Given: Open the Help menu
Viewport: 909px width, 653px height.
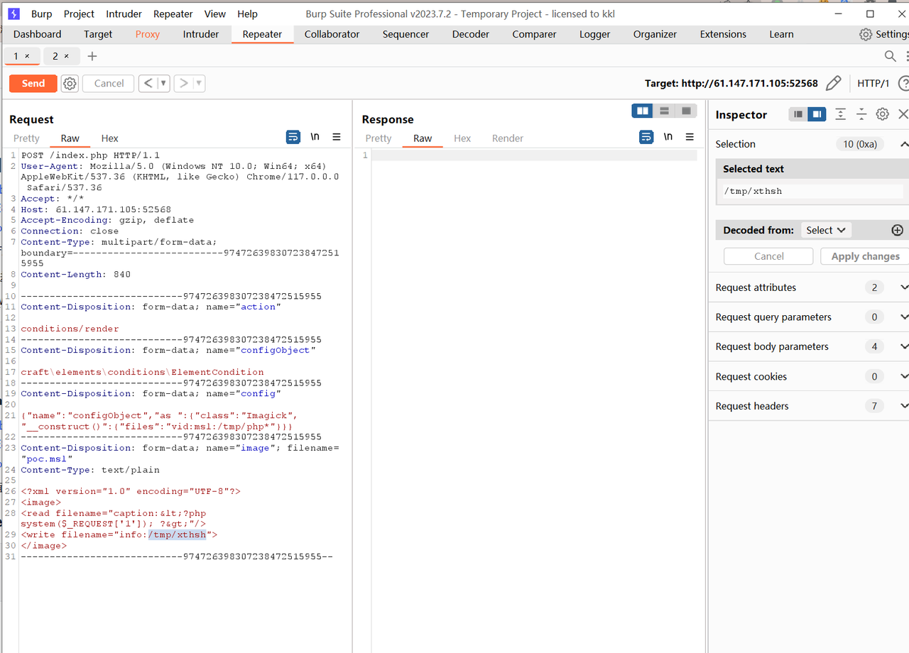Looking at the screenshot, I should click(x=247, y=13).
